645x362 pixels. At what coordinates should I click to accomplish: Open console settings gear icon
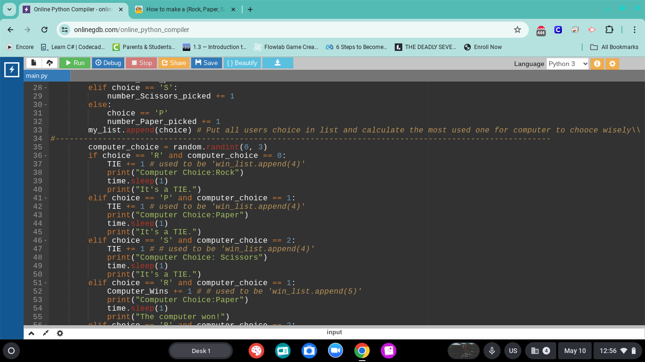click(x=59, y=333)
